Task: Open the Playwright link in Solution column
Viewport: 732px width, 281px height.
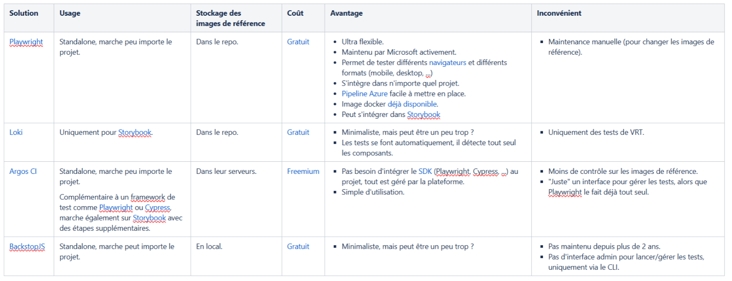Action: tap(26, 42)
